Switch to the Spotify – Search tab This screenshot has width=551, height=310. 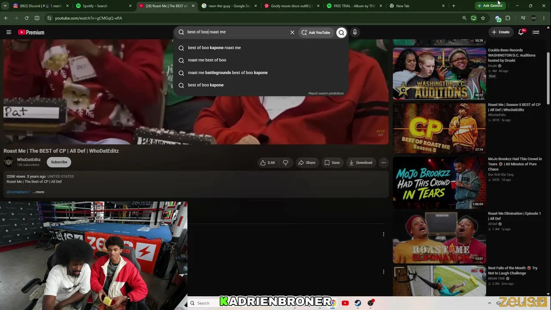103,6
